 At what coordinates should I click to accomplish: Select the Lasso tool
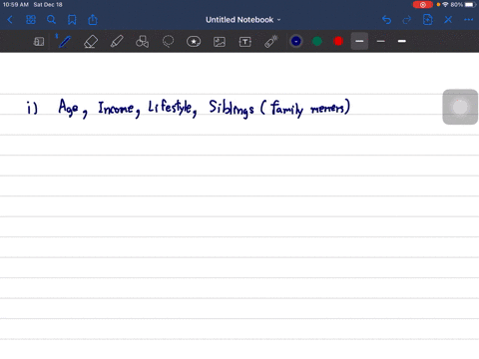pyautogui.click(x=168, y=42)
